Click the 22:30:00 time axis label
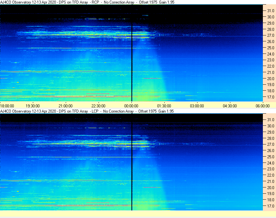276x218 pixels. pos(98,106)
